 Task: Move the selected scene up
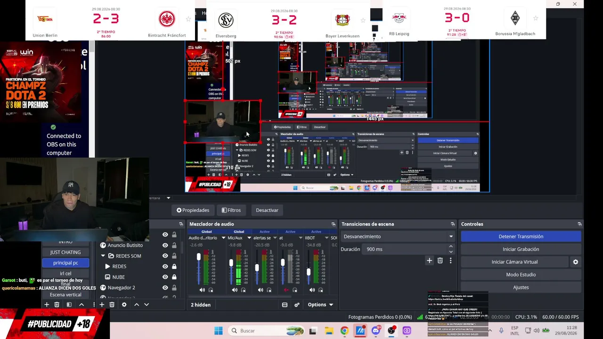tap(81, 305)
